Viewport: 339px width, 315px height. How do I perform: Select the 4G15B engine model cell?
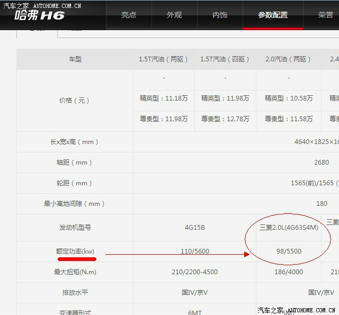tap(194, 228)
